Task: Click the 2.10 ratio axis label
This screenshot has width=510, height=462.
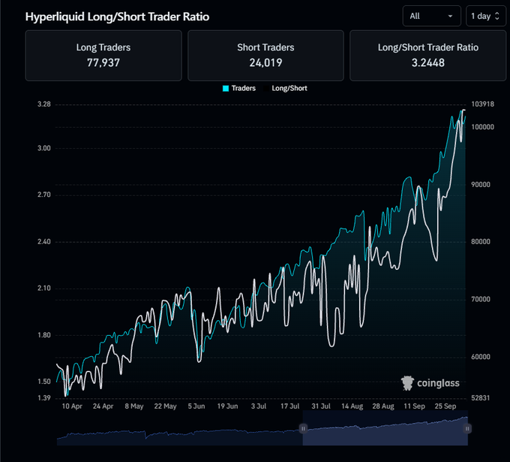Action: pyautogui.click(x=44, y=288)
